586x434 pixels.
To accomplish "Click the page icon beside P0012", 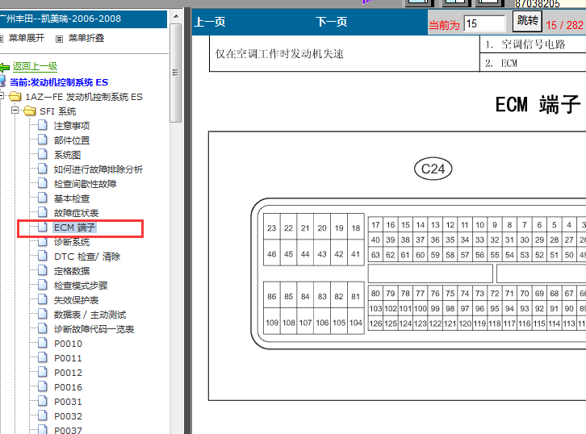I will pos(43,373).
